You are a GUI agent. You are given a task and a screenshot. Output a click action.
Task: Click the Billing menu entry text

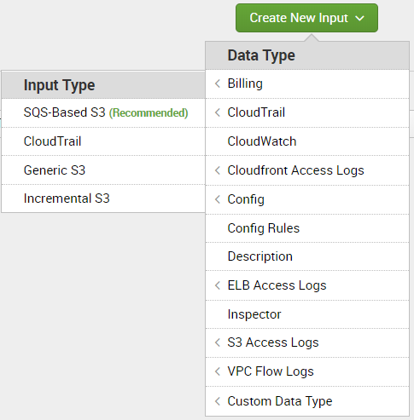click(245, 83)
